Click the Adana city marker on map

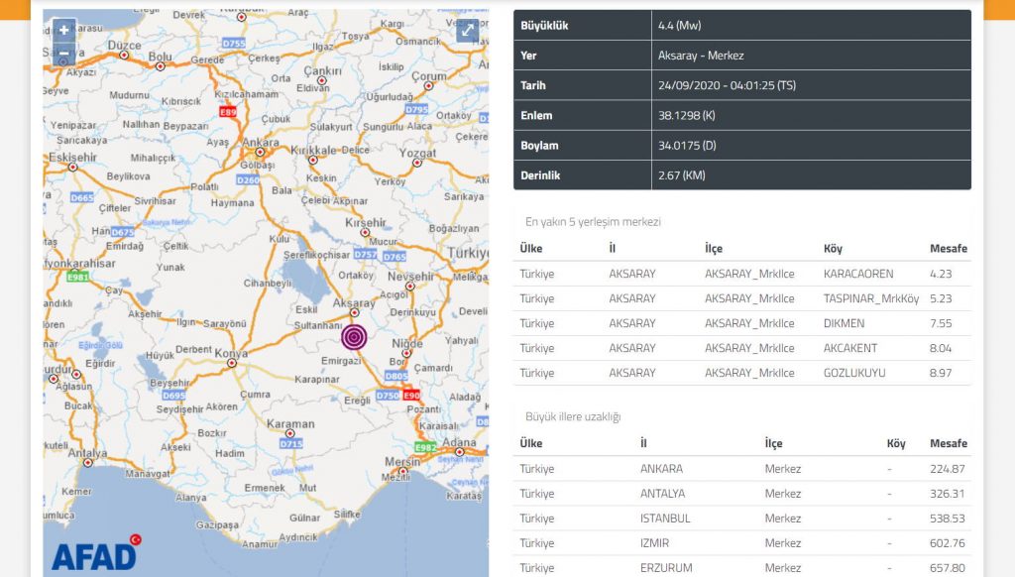click(460, 452)
